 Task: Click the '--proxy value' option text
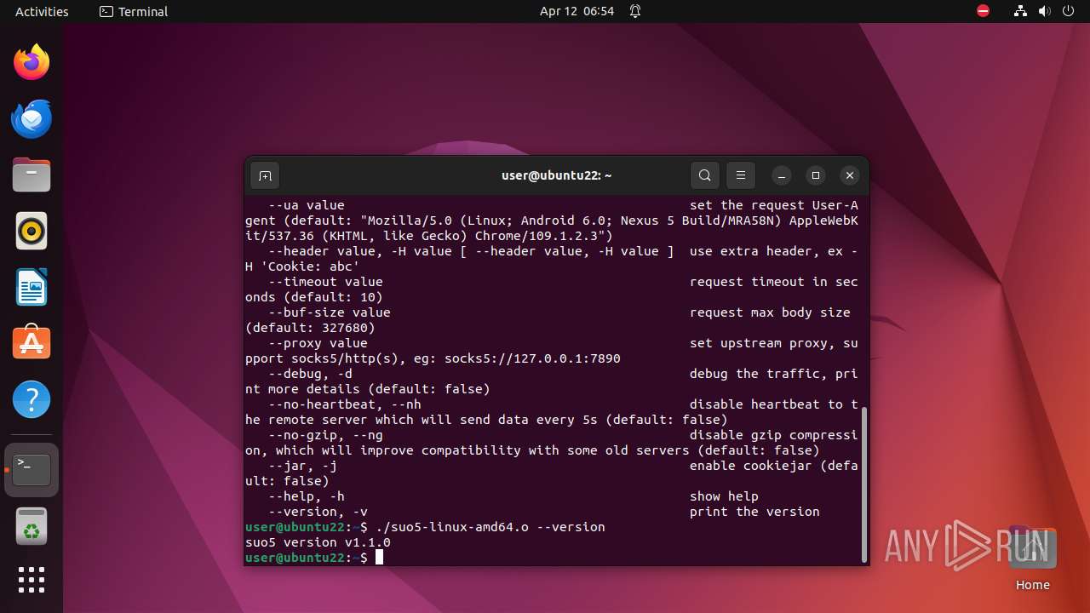pyautogui.click(x=318, y=343)
